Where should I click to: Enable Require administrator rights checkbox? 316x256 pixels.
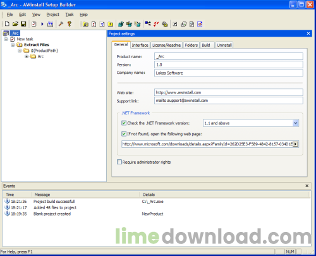click(119, 162)
